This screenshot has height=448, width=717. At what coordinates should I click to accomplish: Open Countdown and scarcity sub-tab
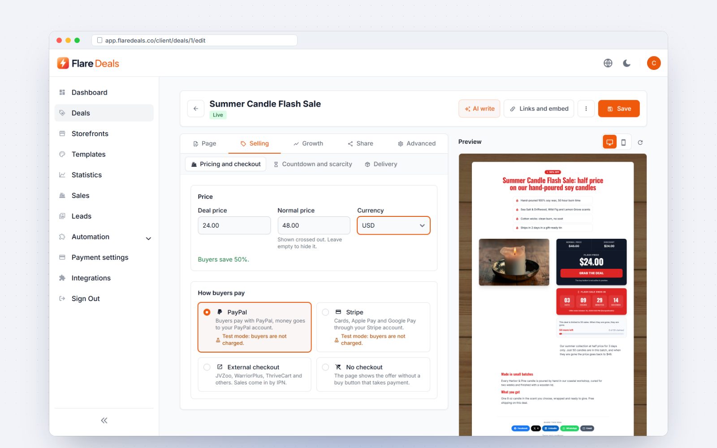(313, 164)
